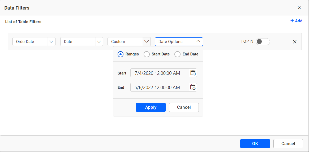Open the Custom condition dropdown
The image size is (309, 152).
(x=129, y=42)
